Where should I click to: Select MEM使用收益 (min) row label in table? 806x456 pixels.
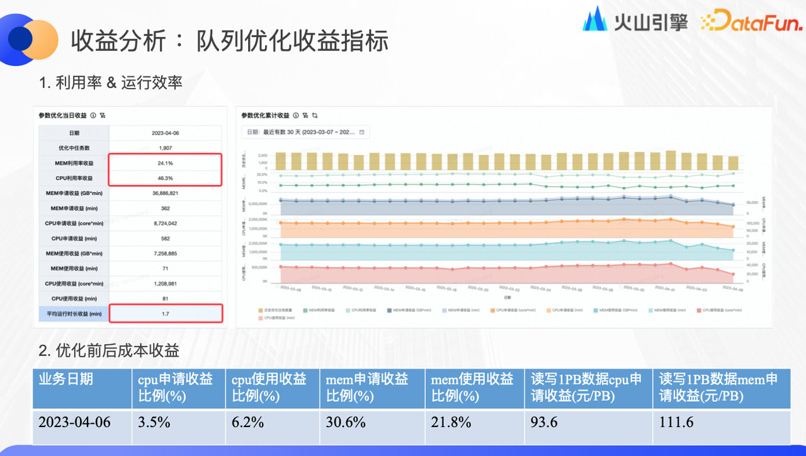point(74,269)
